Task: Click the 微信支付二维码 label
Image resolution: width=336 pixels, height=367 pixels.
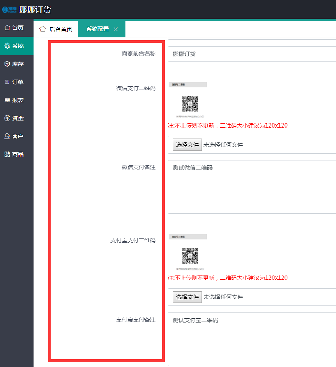Action: point(136,88)
